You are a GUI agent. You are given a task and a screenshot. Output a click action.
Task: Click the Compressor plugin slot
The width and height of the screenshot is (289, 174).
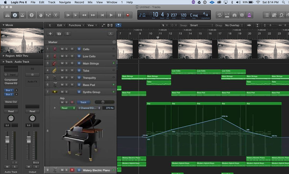coord(11,80)
